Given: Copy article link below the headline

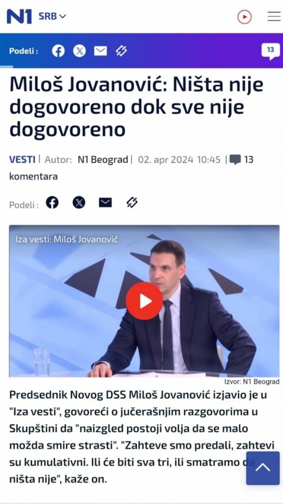Looking at the screenshot, I should point(132,202).
